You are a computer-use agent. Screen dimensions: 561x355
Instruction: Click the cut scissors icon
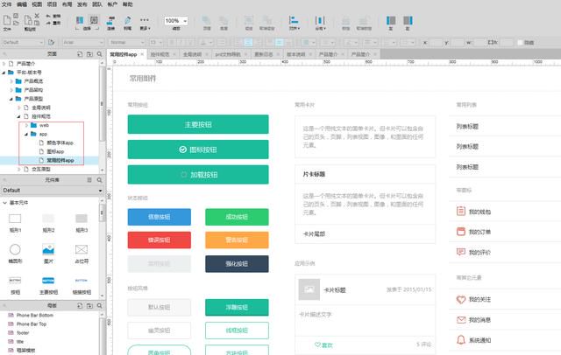[x=37, y=16]
